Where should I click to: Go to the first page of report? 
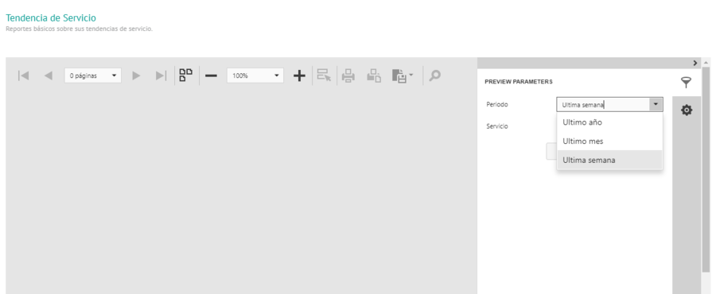(x=23, y=75)
